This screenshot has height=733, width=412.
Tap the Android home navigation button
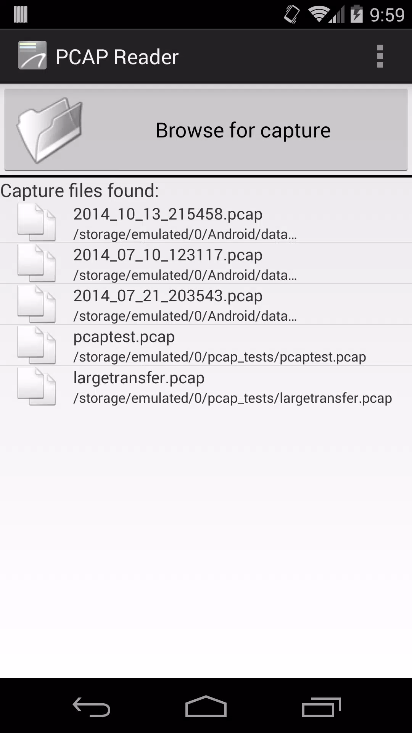tap(206, 706)
